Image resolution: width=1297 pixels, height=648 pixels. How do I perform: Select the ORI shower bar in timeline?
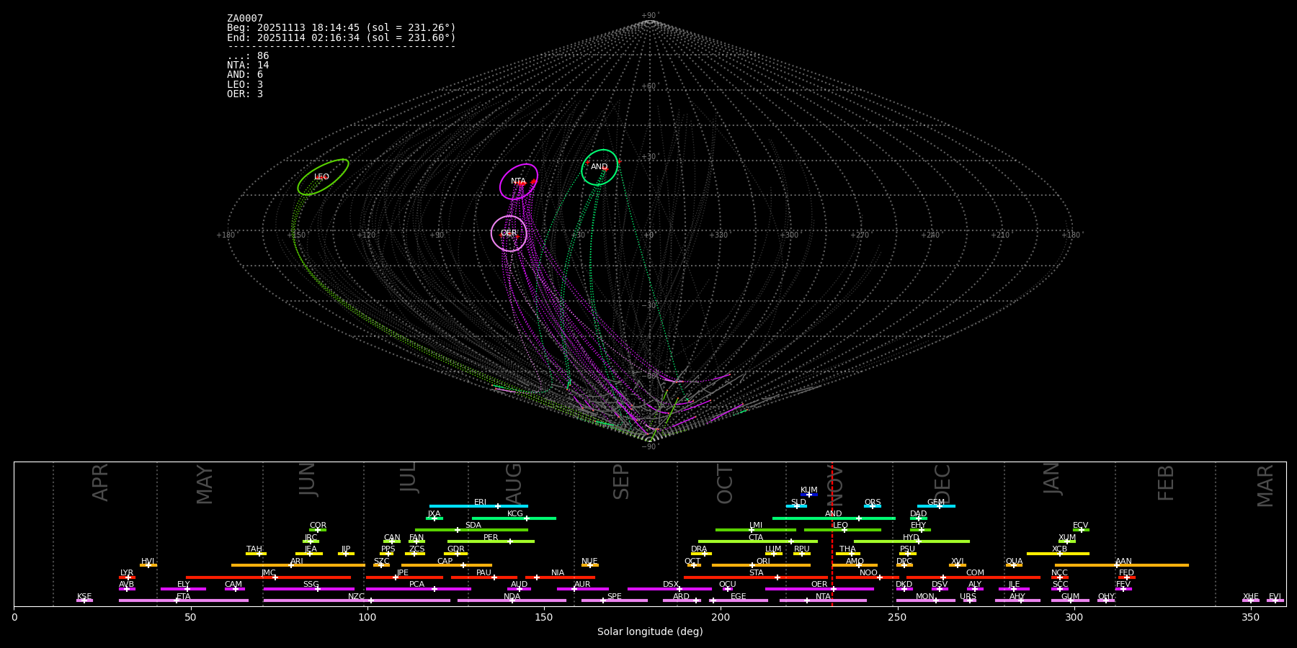[x=761, y=565]
